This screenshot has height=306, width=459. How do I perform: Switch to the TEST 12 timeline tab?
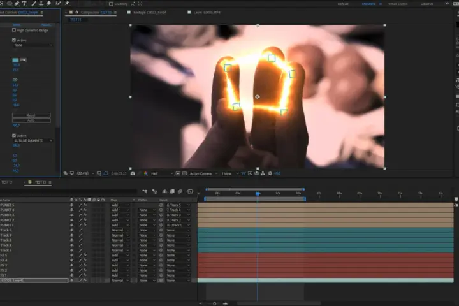point(7,182)
